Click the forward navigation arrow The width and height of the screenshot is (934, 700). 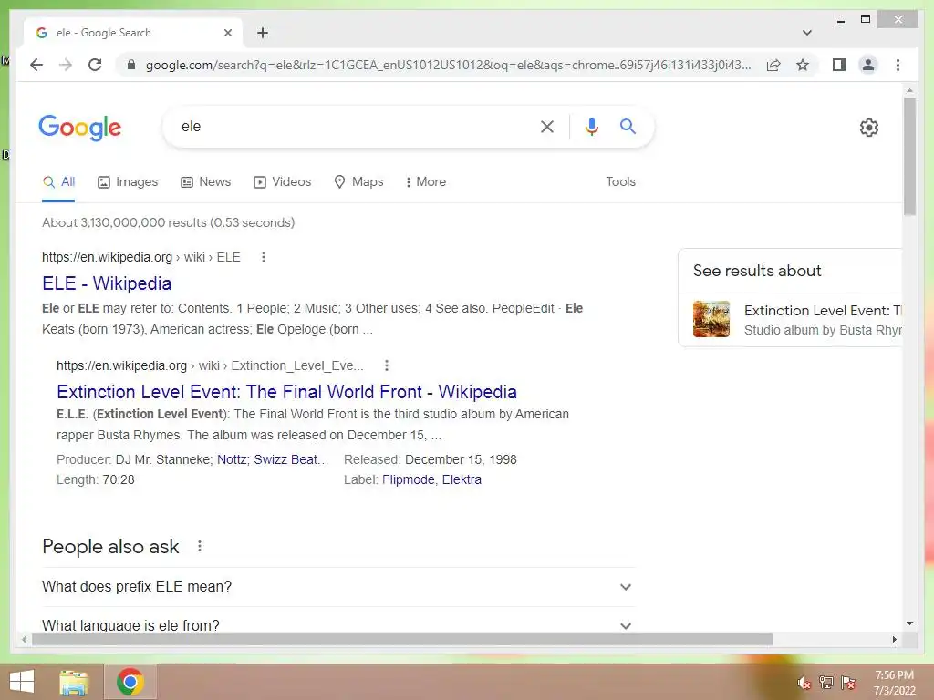click(x=66, y=65)
